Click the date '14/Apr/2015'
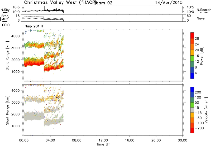This screenshot has width=211, height=146. click(169, 3)
